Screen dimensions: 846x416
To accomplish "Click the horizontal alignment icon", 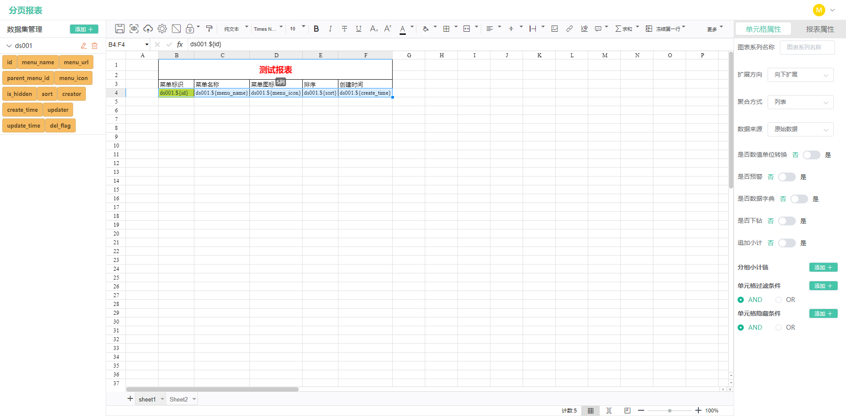I will (x=490, y=29).
